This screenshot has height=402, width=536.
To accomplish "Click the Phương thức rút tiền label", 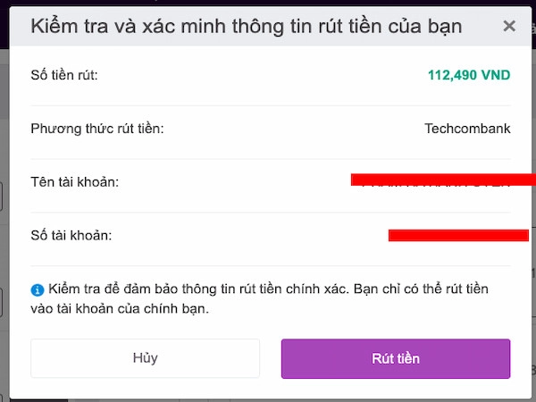I will [x=97, y=129].
